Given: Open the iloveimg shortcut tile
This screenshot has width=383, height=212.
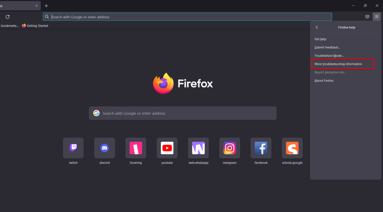Looking at the screenshot, I should pyautogui.click(x=136, y=148).
